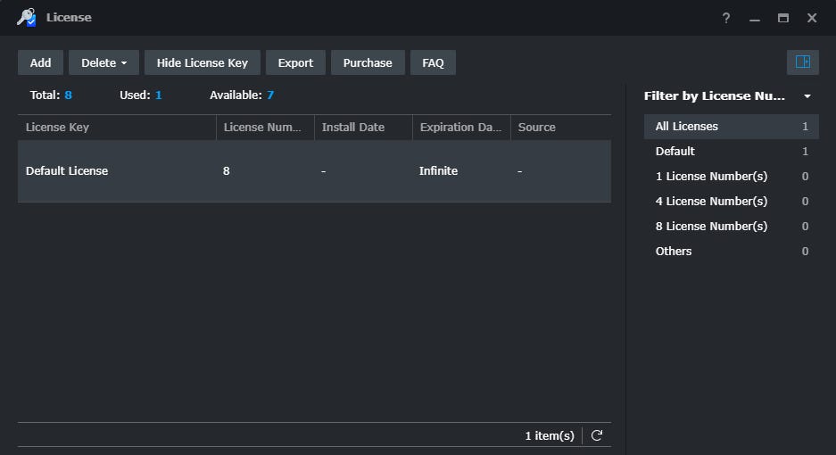The image size is (836, 455).
Task: Refresh the license list
Action: point(597,435)
